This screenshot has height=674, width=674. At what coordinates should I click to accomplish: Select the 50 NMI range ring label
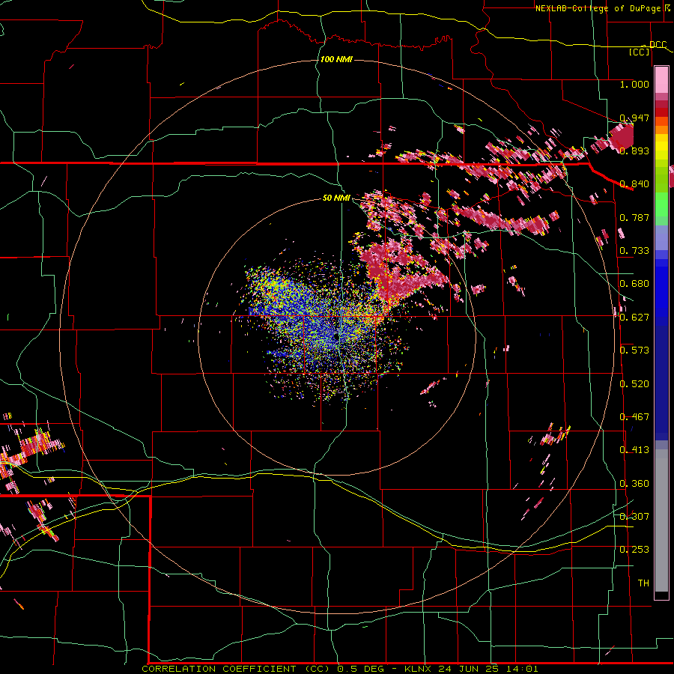(x=336, y=198)
